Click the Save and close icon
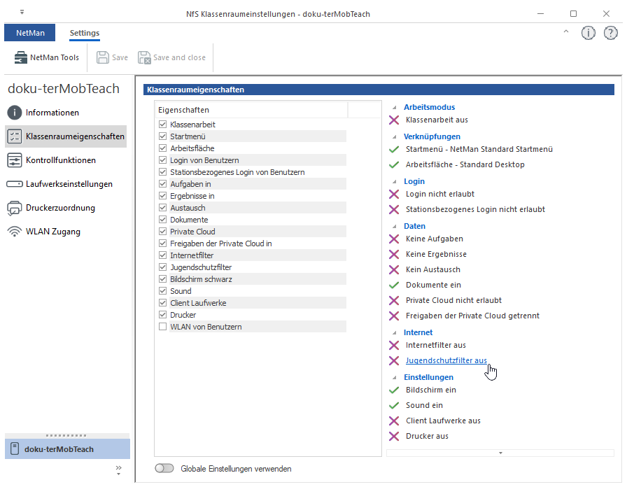This screenshot has height=487, width=627. pyautogui.click(x=144, y=57)
